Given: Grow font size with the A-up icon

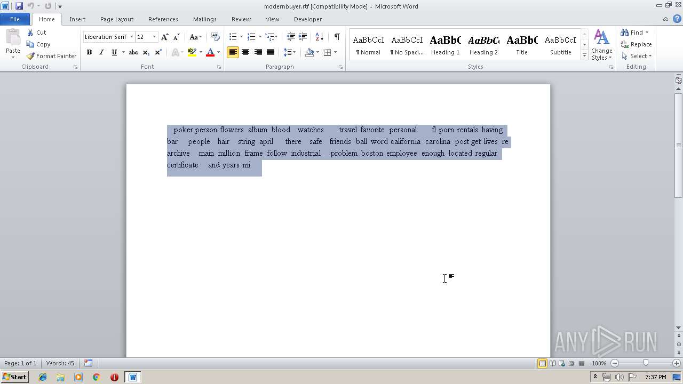Looking at the screenshot, I should (x=165, y=37).
